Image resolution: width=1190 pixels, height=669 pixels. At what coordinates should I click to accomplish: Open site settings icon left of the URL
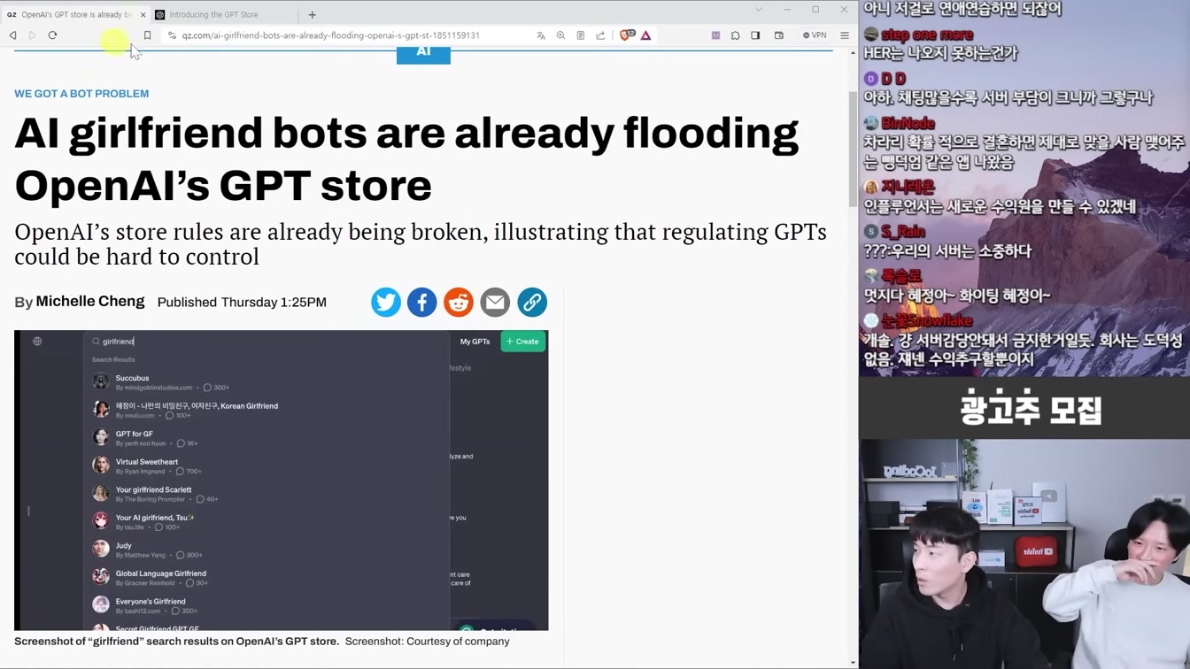172,35
